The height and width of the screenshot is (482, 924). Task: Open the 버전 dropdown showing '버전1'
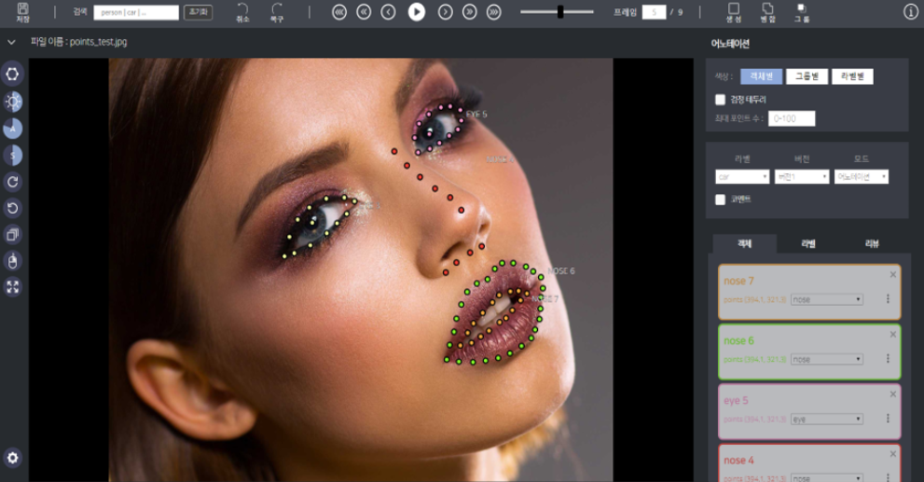[x=802, y=177]
